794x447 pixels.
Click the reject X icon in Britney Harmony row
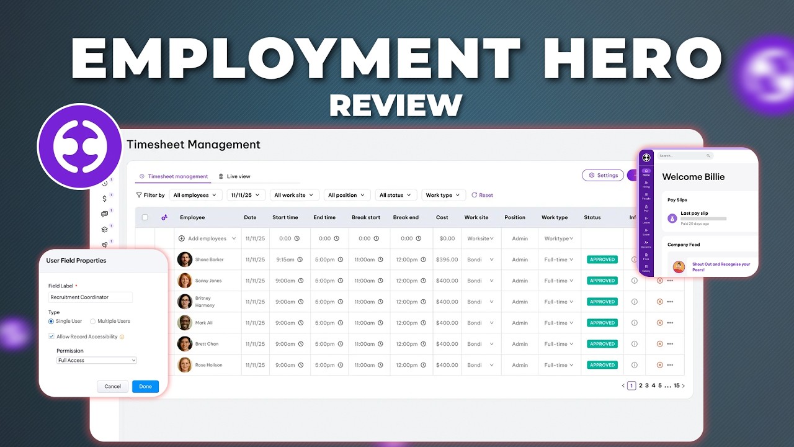click(660, 302)
